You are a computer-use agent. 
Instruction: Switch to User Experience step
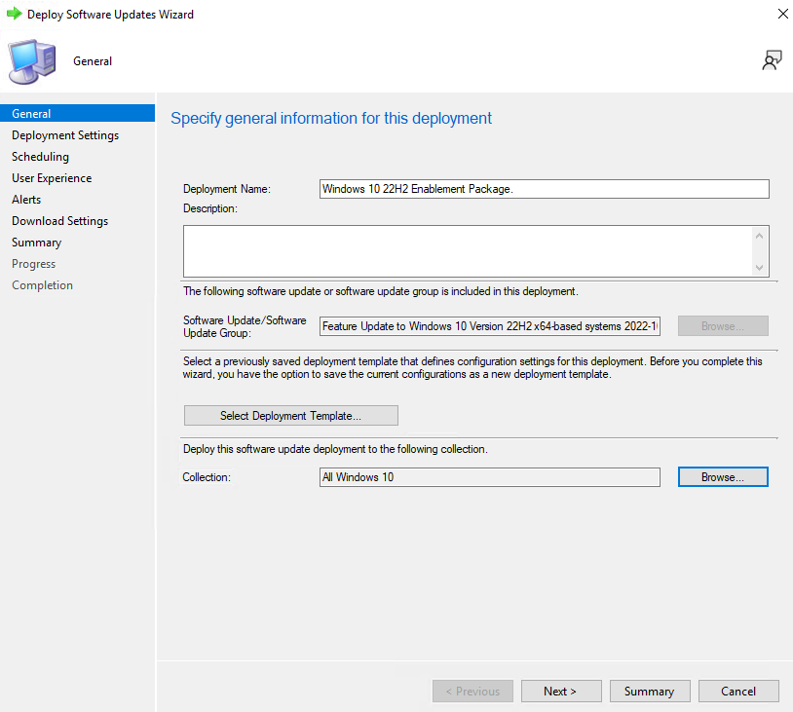click(x=52, y=178)
